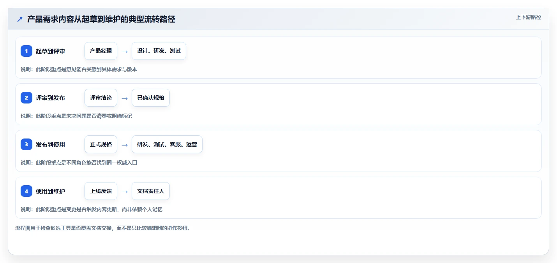Click the title 产品需求内容从起草到维护的典型流转路径
The height and width of the screenshot is (263, 557).
tap(101, 19)
